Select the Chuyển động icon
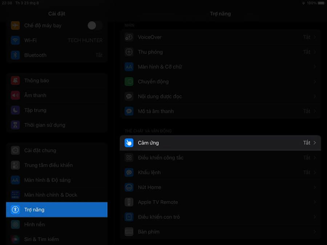 tap(129, 82)
